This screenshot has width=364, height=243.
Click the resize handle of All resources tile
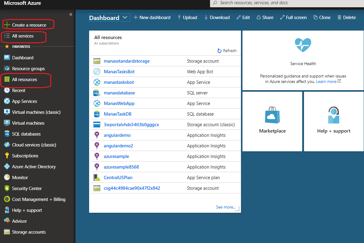(238, 209)
